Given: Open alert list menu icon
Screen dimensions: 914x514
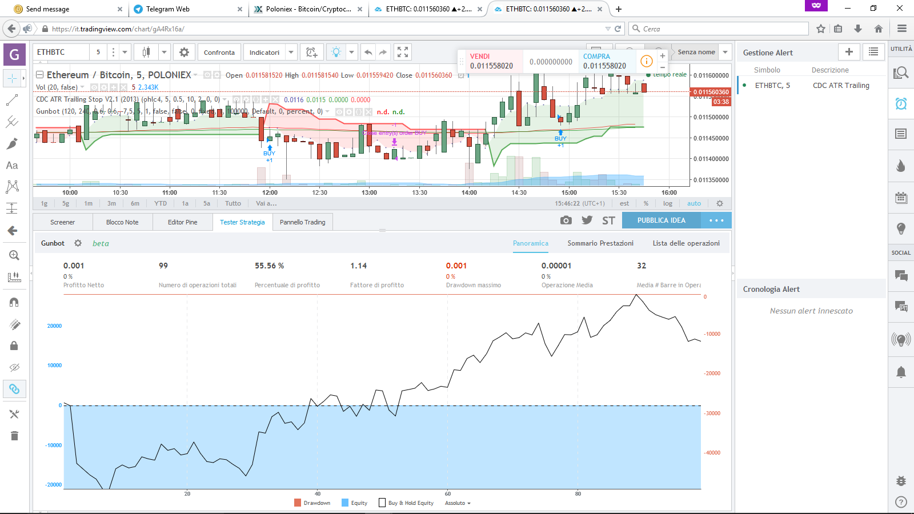Looking at the screenshot, I should 873,52.
